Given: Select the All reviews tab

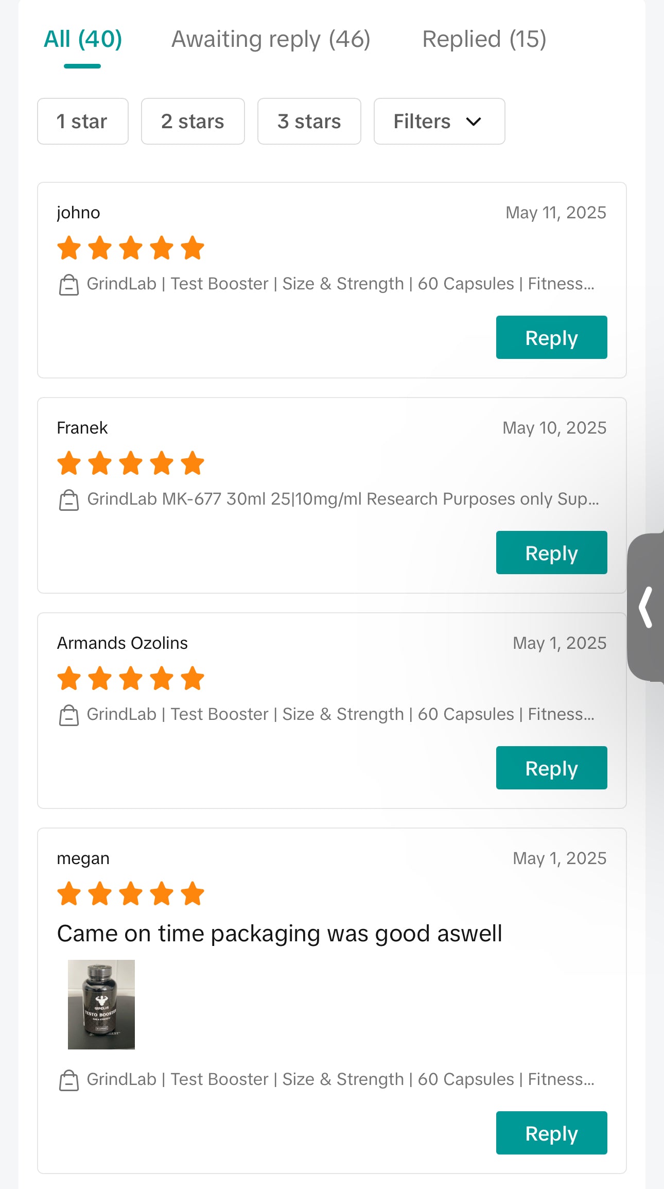Looking at the screenshot, I should pos(83,40).
